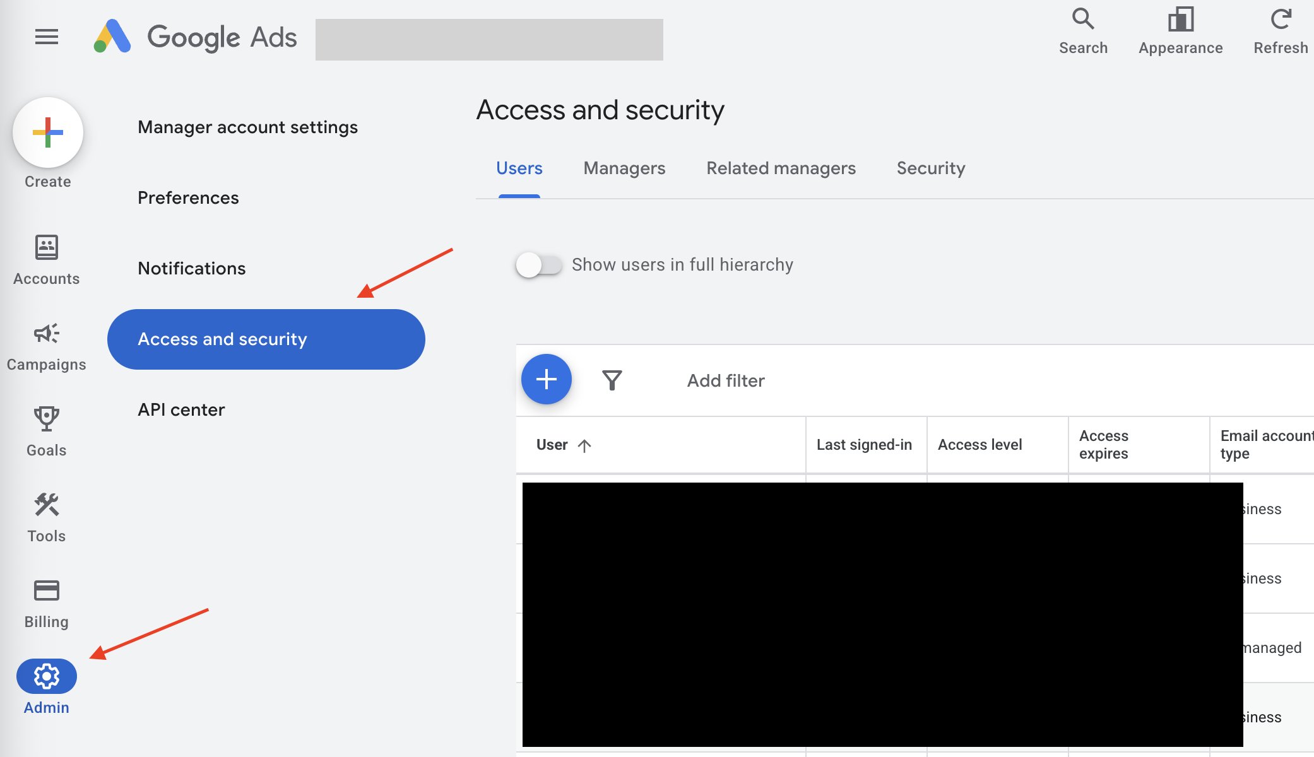Open the hamburger main menu

click(x=47, y=37)
